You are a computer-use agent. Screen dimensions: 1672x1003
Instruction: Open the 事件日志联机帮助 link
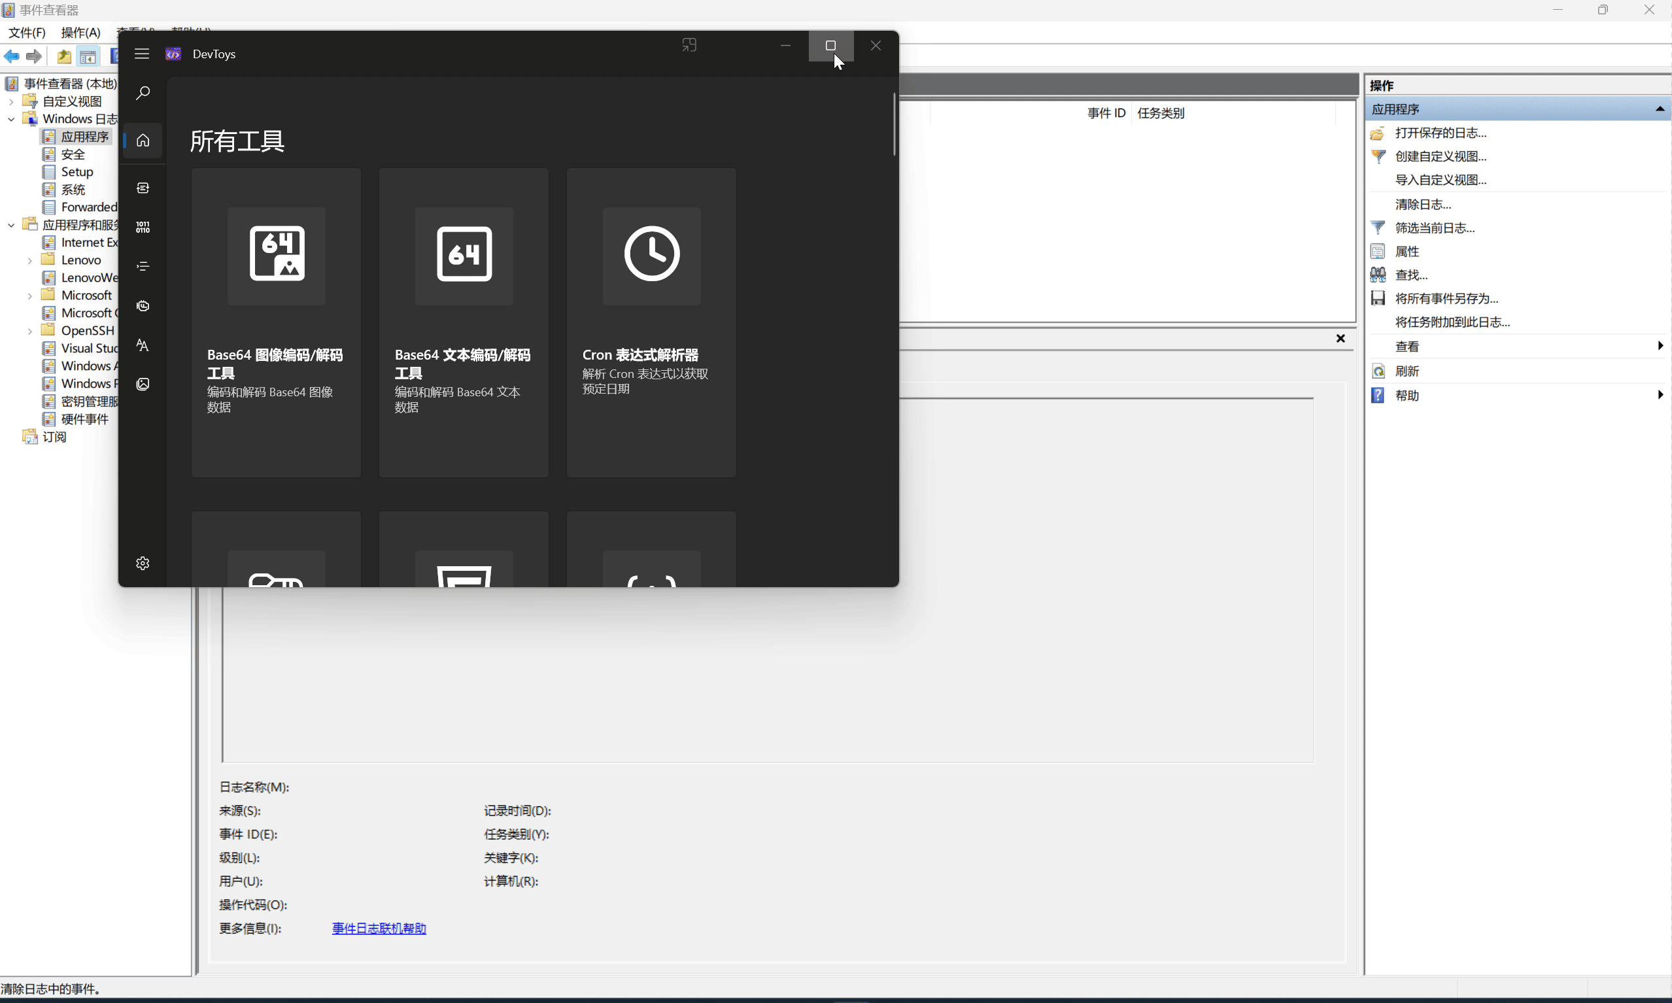[379, 928]
